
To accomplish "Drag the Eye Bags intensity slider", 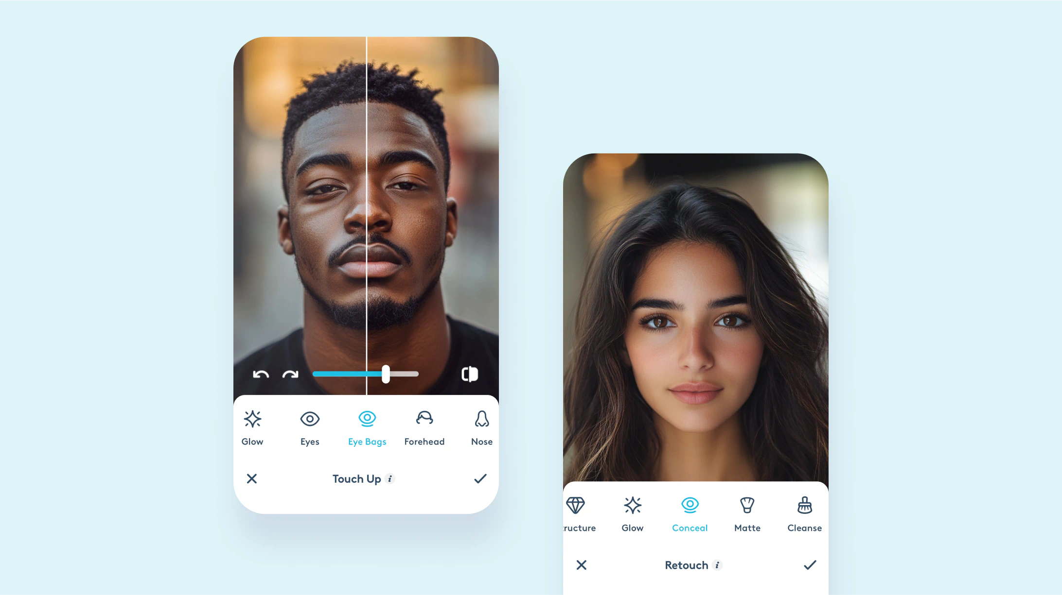I will coord(385,374).
